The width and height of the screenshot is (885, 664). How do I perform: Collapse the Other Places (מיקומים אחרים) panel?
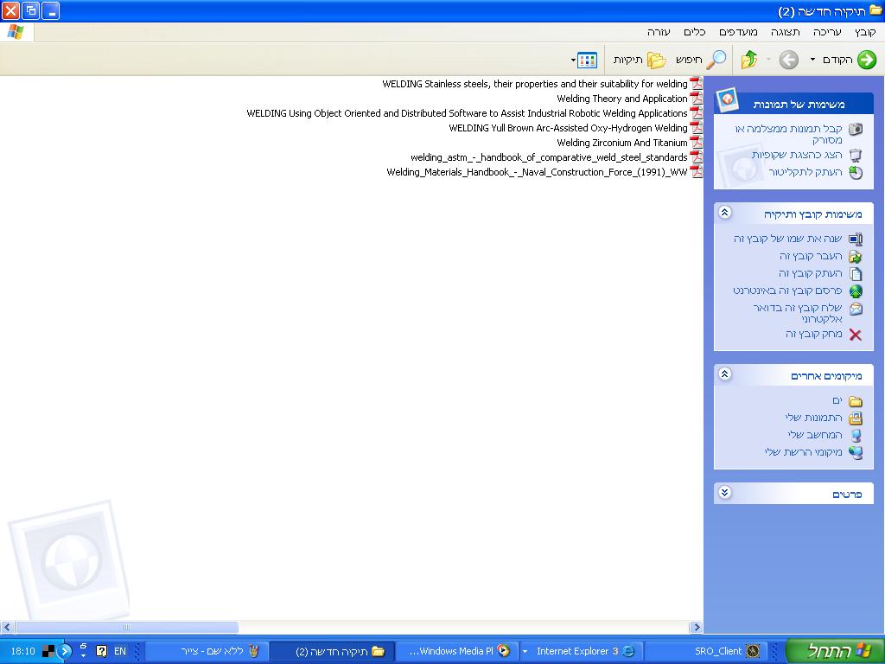pos(724,374)
